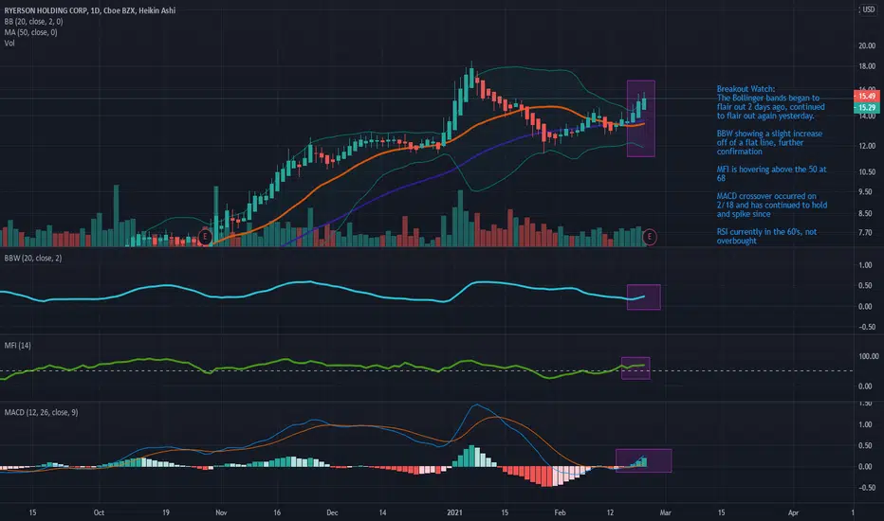Click the RSI not overbought note
884x521 pixels.
[766, 236]
